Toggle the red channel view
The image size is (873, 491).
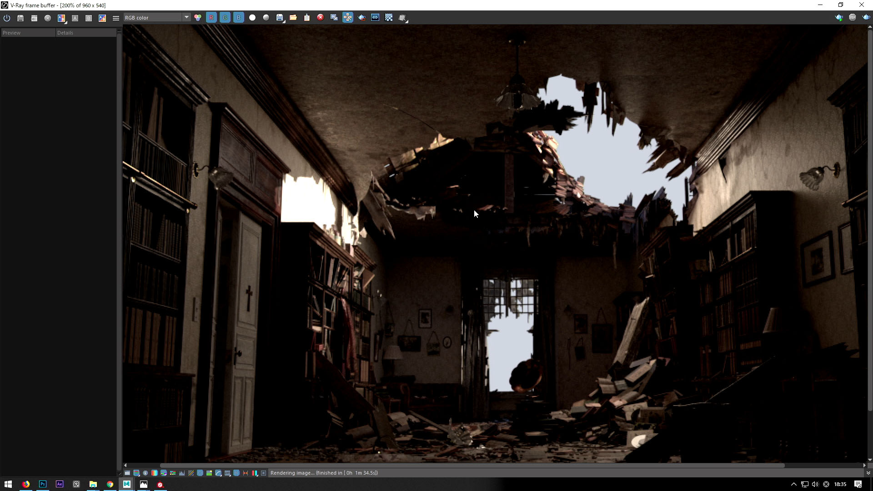point(211,18)
